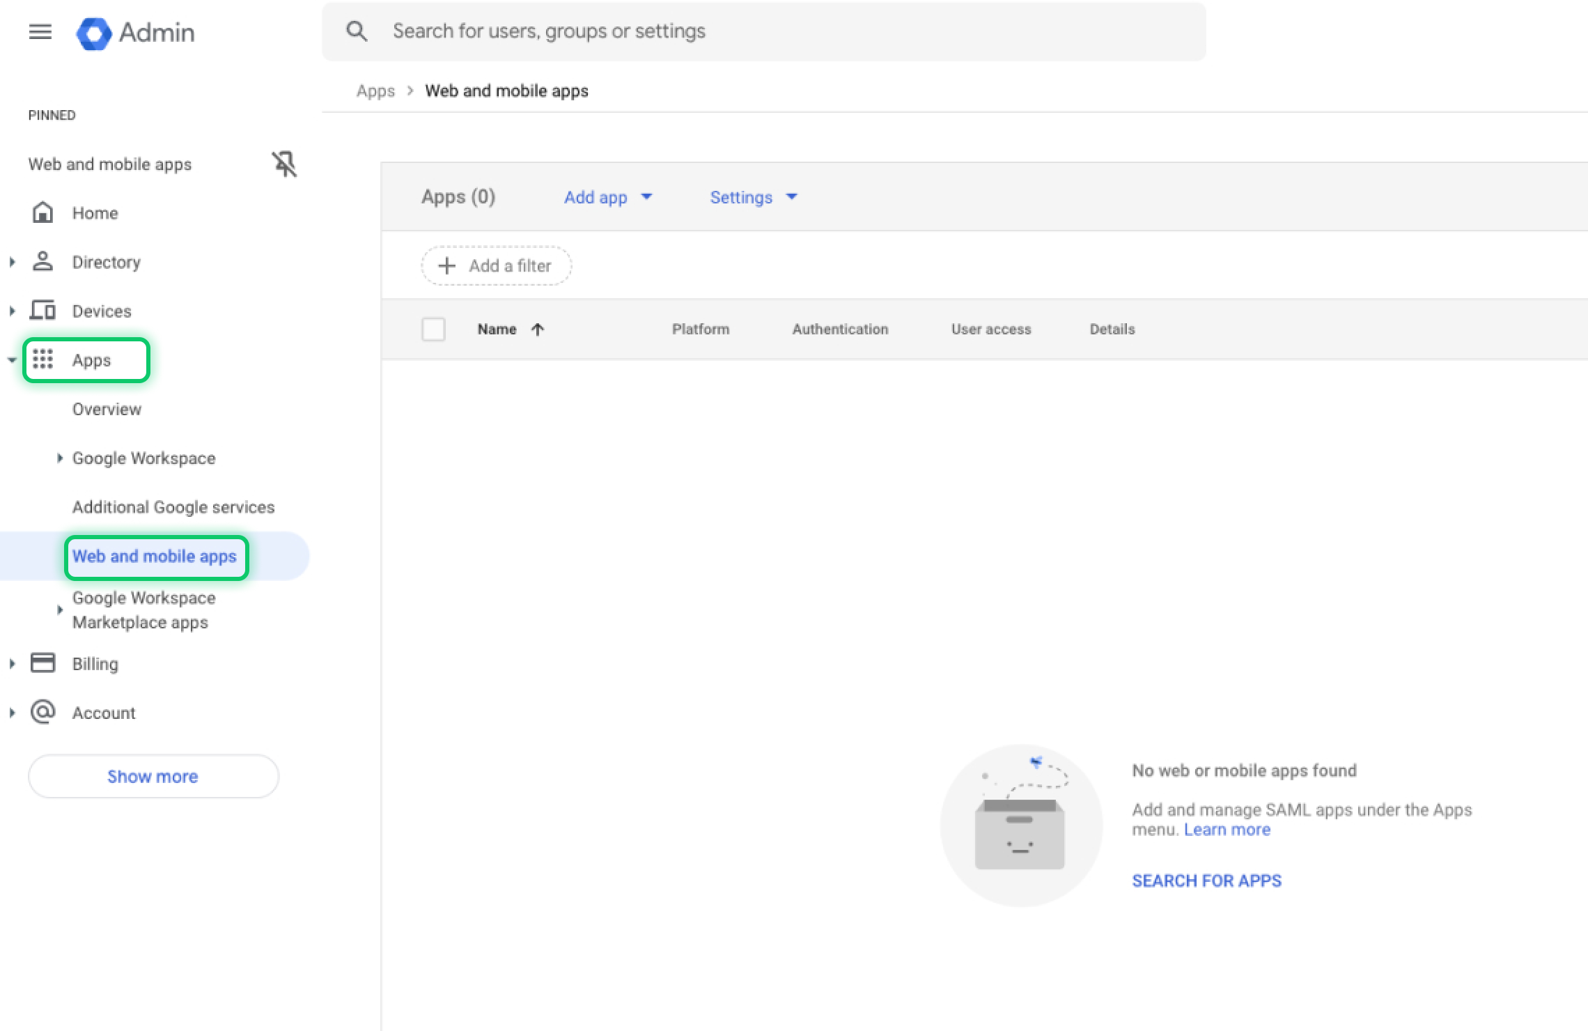Viewport: 1588px width, 1031px height.
Task: Open the Add app dropdown
Action: pyautogui.click(x=608, y=197)
